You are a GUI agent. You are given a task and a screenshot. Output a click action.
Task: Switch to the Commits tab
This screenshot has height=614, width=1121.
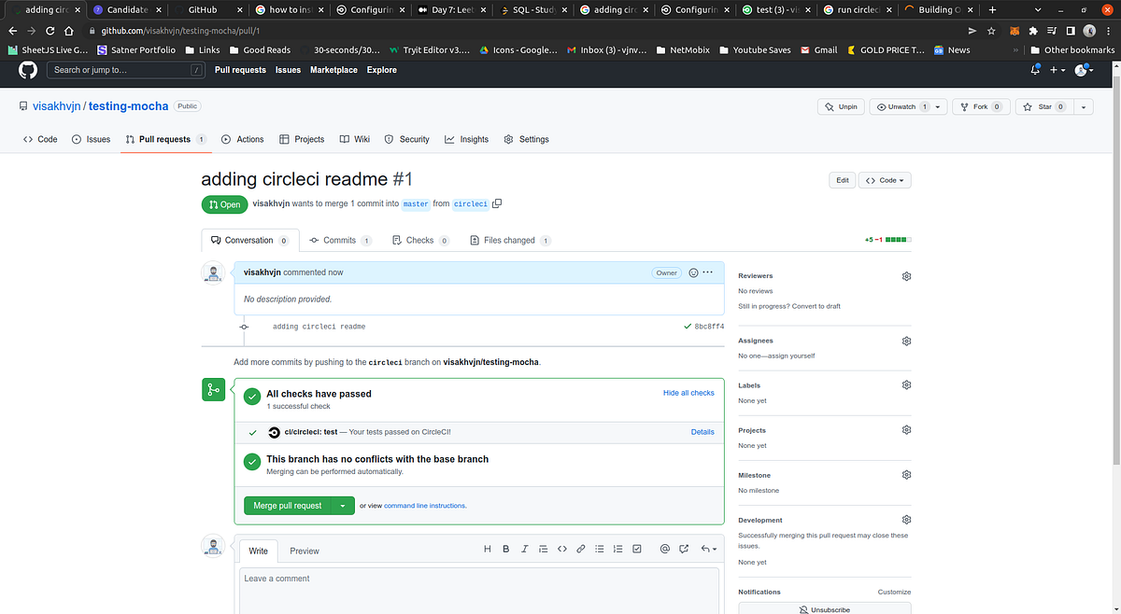(x=340, y=240)
